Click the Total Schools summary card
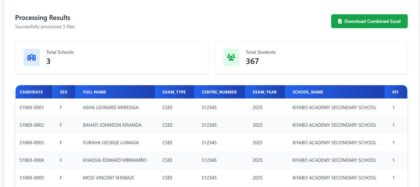Image resolution: width=420 pixels, height=187 pixels. tap(111, 57)
